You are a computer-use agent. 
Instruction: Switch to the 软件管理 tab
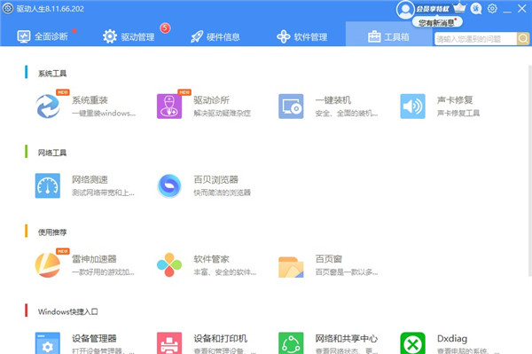[302, 36]
